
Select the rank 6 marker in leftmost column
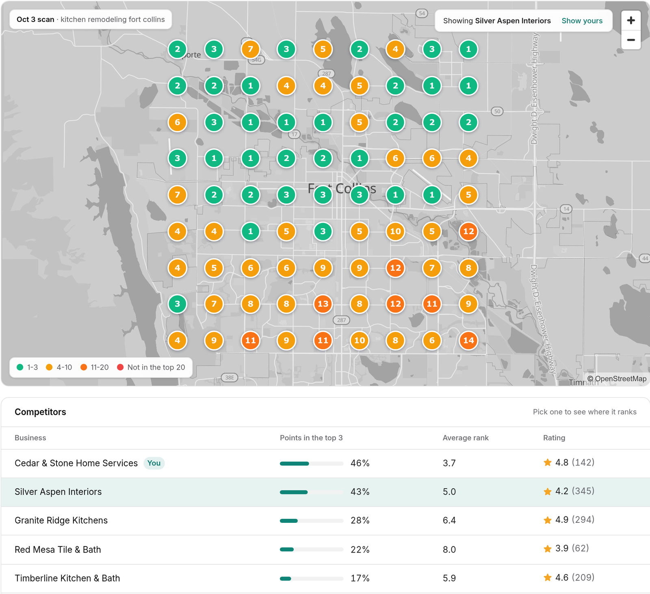click(178, 122)
